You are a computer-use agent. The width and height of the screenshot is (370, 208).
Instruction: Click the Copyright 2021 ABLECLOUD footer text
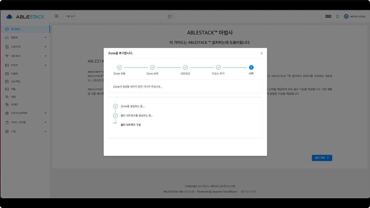pos(210,186)
